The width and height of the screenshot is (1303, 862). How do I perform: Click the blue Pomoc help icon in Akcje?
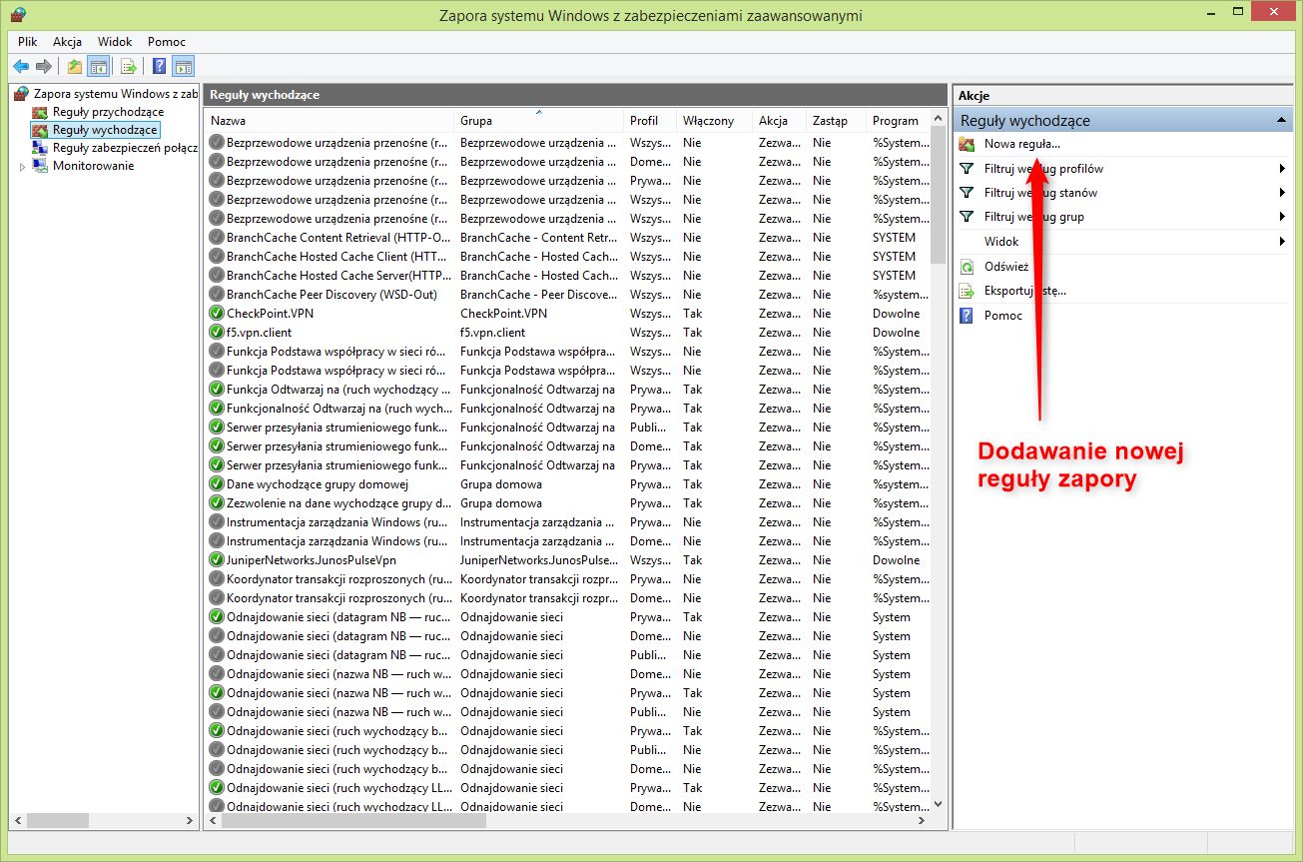pyautogui.click(x=967, y=315)
